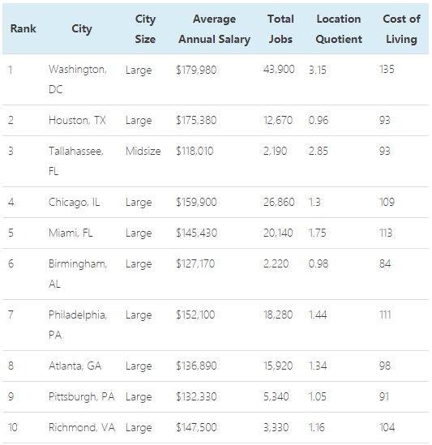Click the Philadelphia, PA city cell

(78, 325)
